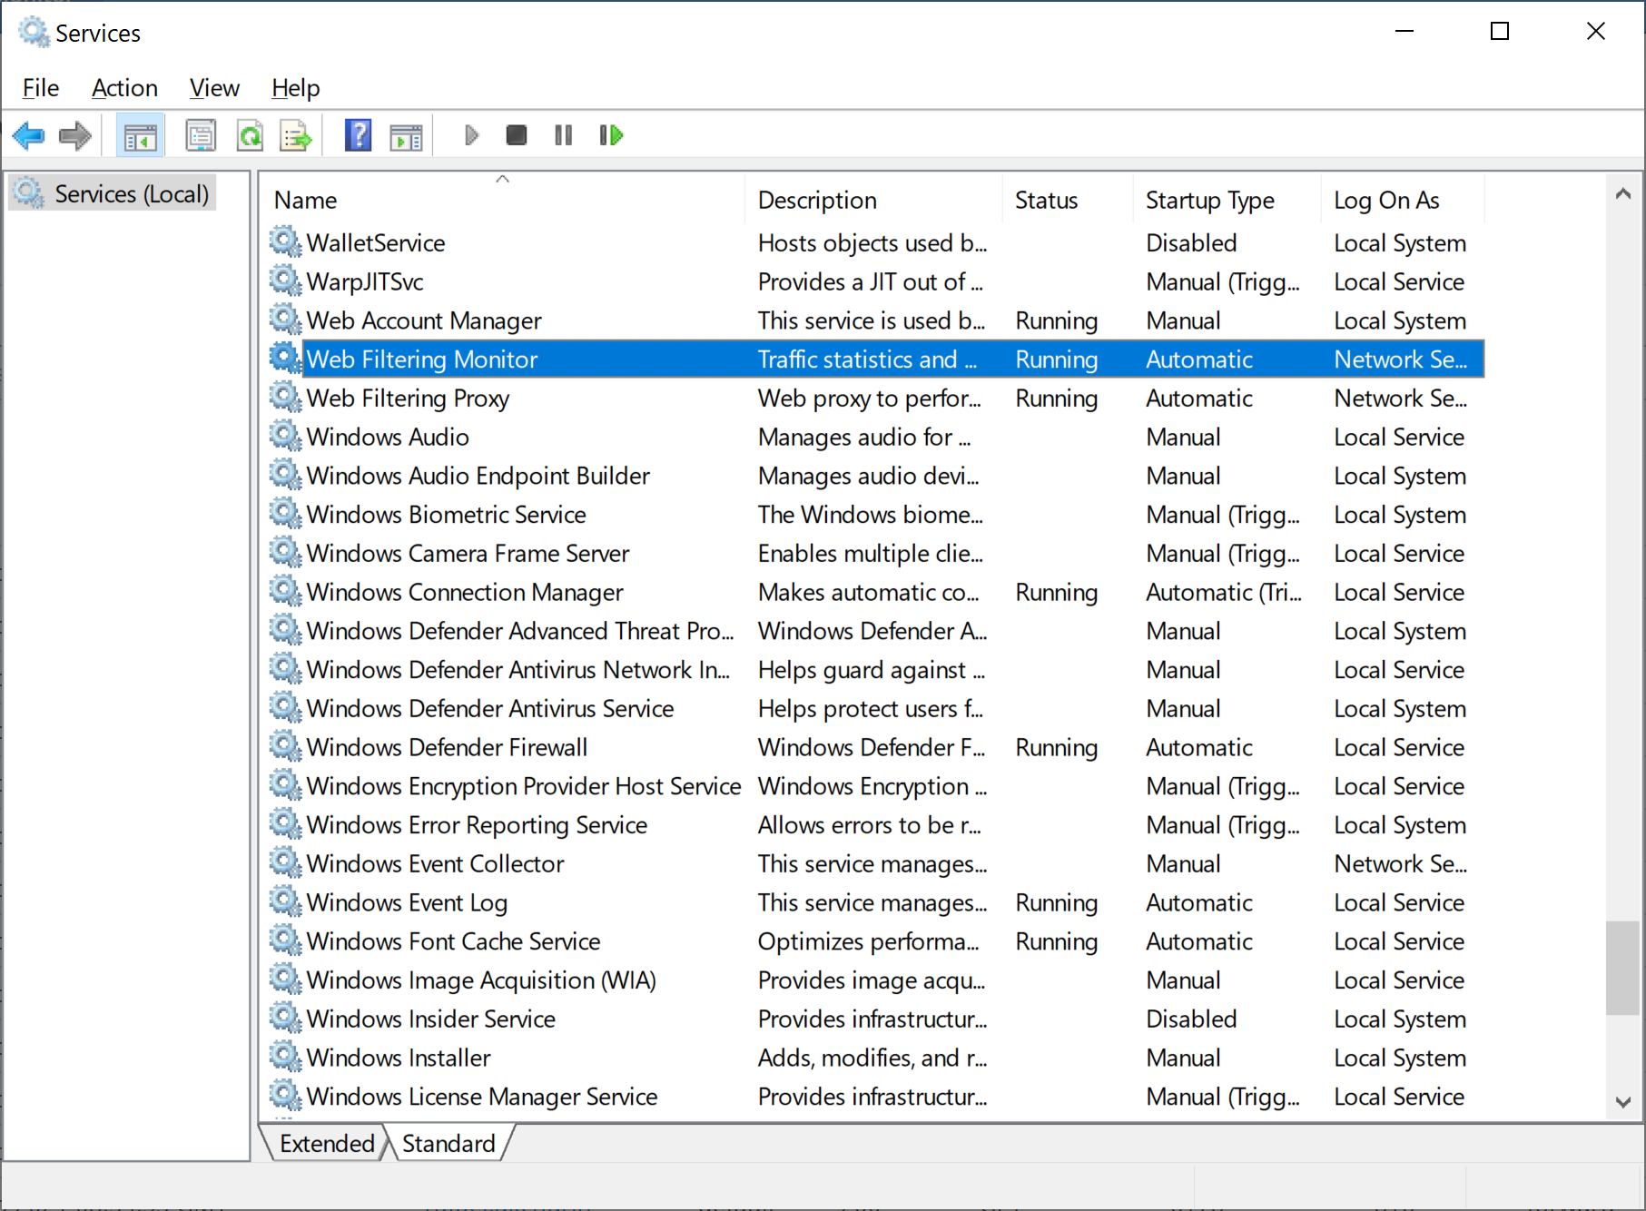Select Windows Image Acquisition (WIA) name
Viewport: 1646px width, 1211px height.
coord(481,980)
